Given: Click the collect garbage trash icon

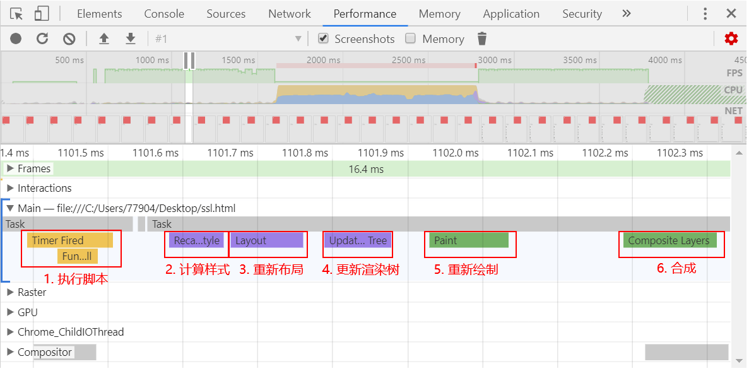Looking at the screenshot, I should [482, 39].
